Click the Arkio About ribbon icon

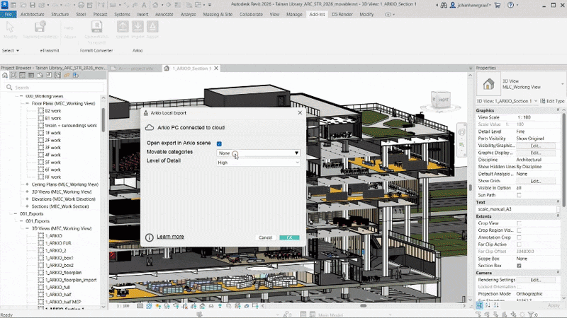(x=152, y=27)
